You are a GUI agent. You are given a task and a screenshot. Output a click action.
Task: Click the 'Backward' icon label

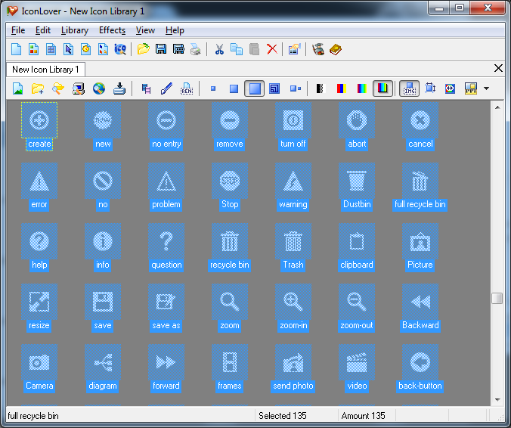[420, 325]
